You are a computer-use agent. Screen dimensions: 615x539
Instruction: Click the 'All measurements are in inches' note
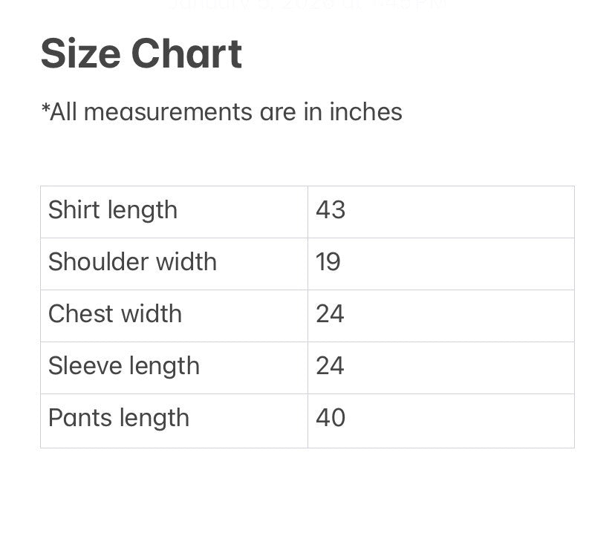pyautogui.click(x=221, y=112)
